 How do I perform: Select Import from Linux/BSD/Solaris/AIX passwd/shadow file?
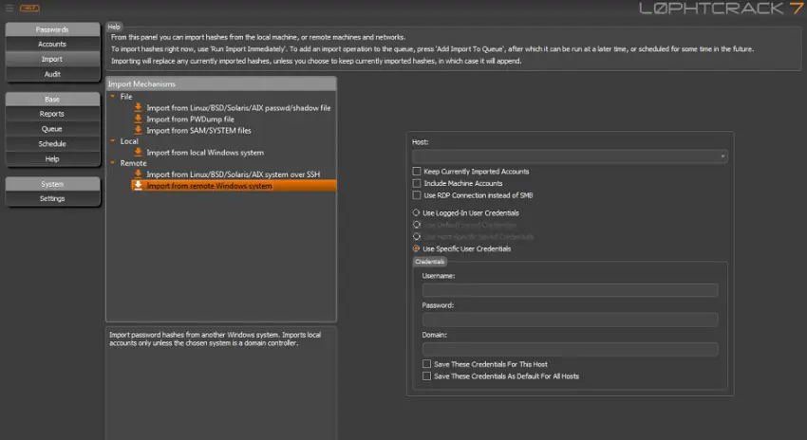tap(238, 108)
